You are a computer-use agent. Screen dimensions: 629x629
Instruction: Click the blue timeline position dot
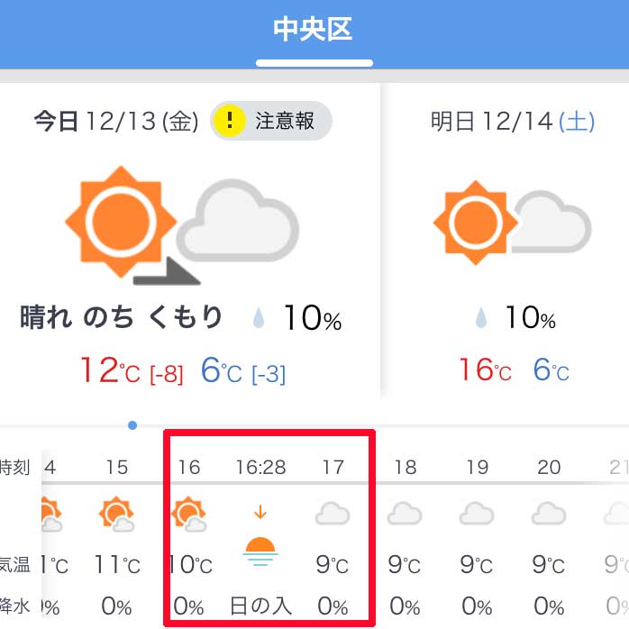[132, 425]
